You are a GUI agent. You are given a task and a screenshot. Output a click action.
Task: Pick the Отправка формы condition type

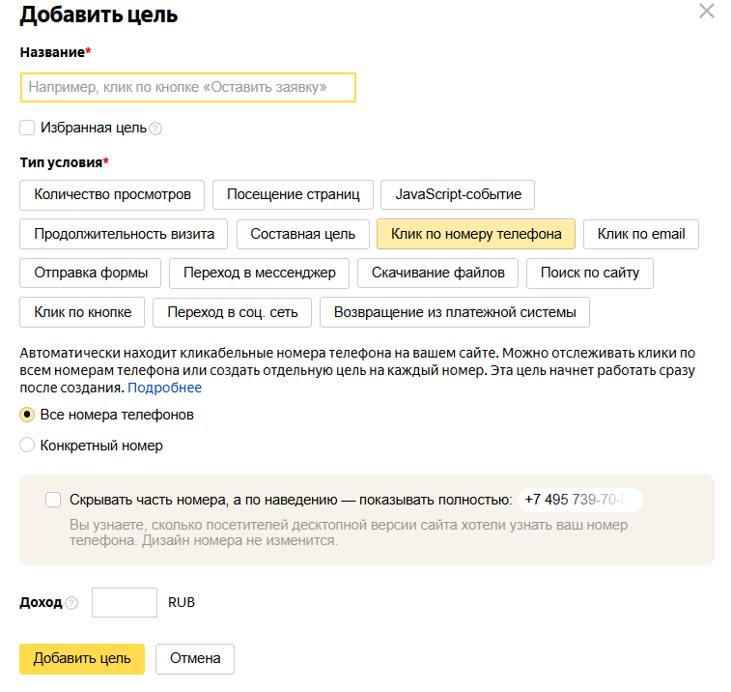[x=91, y=273]
